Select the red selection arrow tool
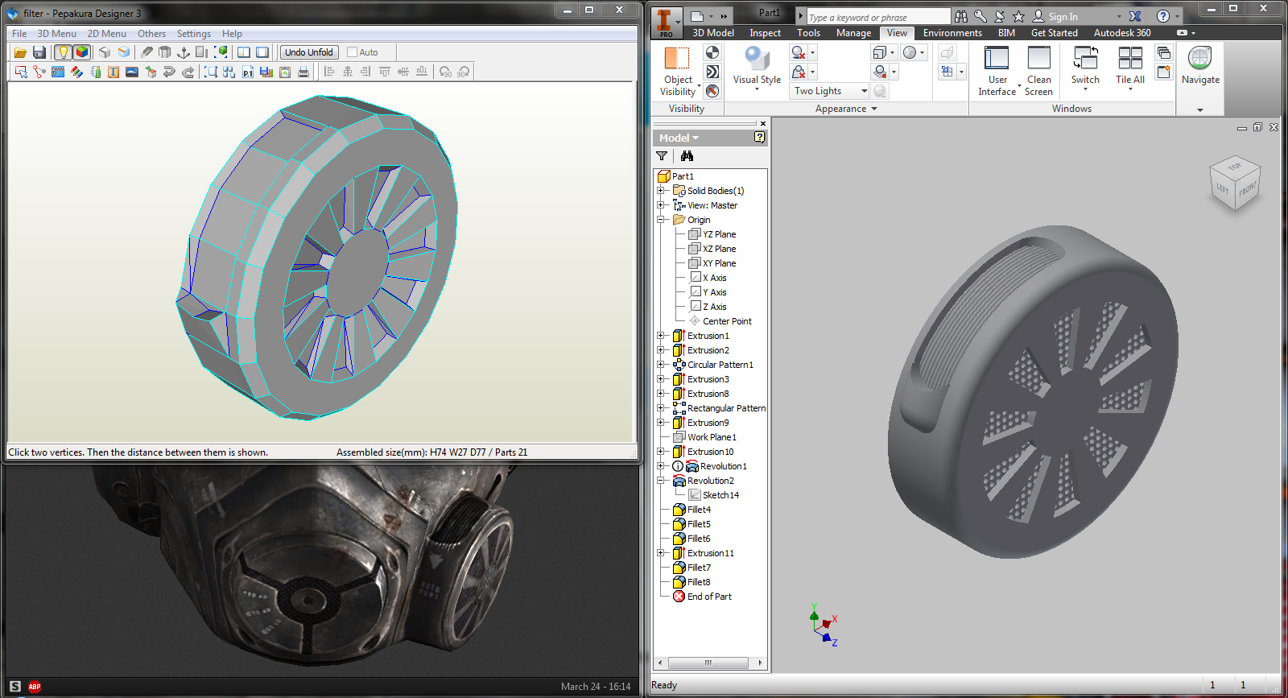1288x698 pixels. coord(21,72)
